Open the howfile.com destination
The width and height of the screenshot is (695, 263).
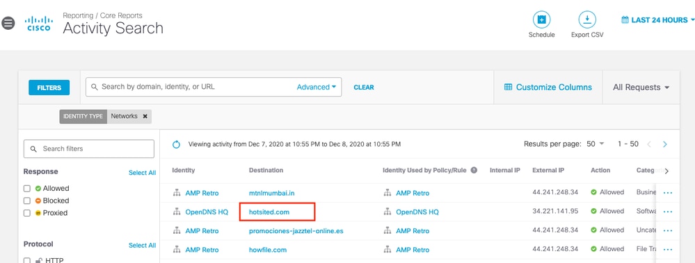pyautogui.click(x=268, y=250)
